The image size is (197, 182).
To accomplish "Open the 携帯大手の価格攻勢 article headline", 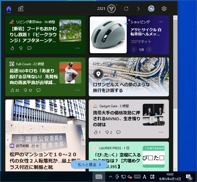I will coord(117,119).
